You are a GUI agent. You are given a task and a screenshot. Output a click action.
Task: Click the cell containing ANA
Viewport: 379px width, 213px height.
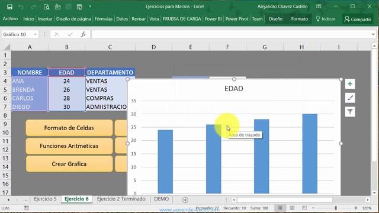coord(30,81)
